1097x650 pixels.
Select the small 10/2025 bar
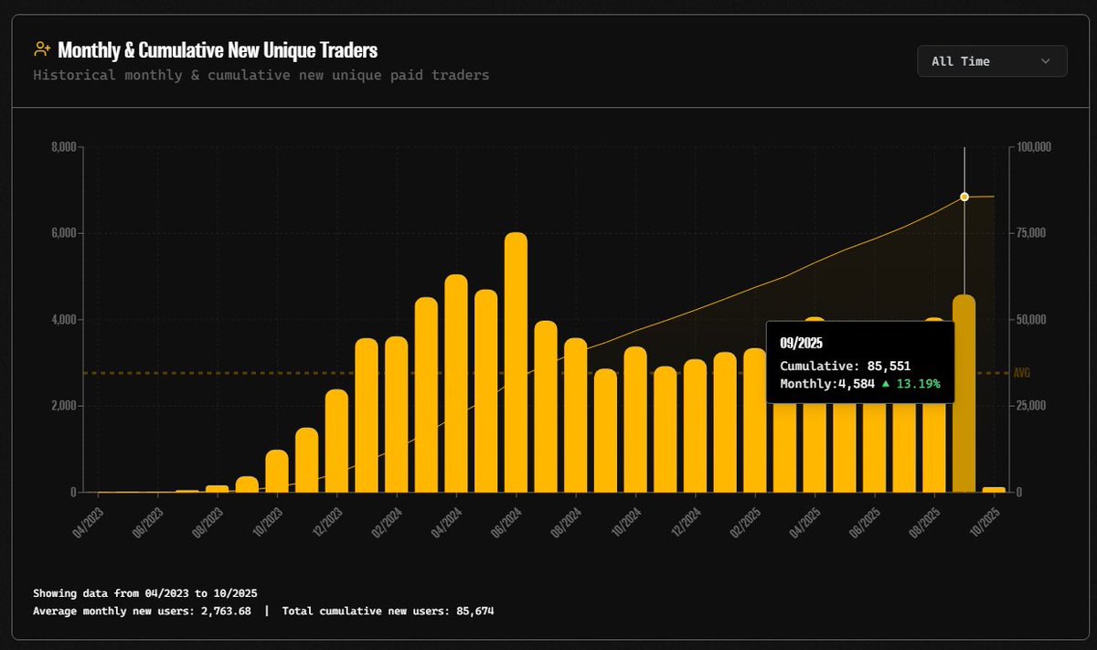[x=992, y=489]
